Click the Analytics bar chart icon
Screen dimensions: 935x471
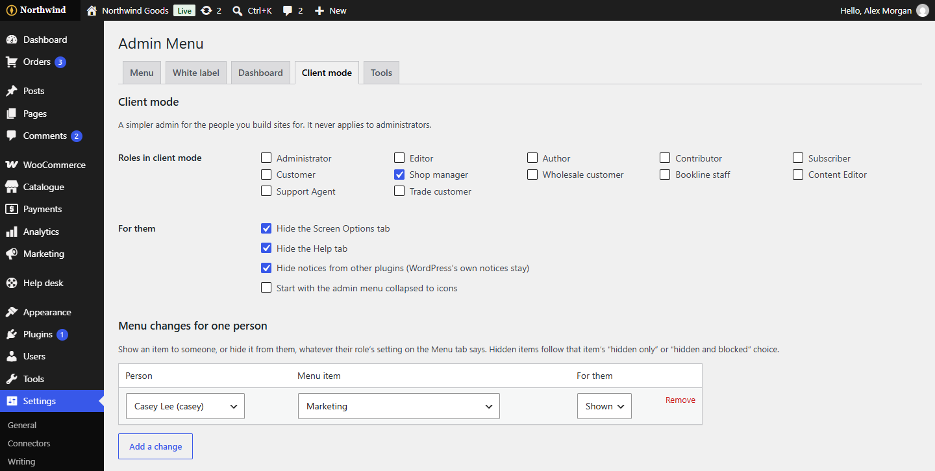(11, 232)
